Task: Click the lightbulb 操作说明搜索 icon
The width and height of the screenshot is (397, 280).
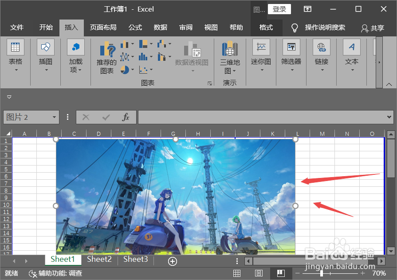Action: [x=295, y=28]
